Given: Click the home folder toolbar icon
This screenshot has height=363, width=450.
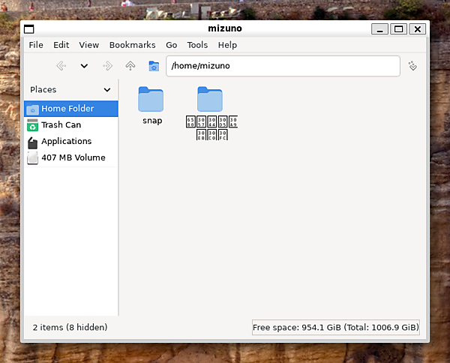Looking at the screenshot, I should pyautogui.click(x=154, y=66).
